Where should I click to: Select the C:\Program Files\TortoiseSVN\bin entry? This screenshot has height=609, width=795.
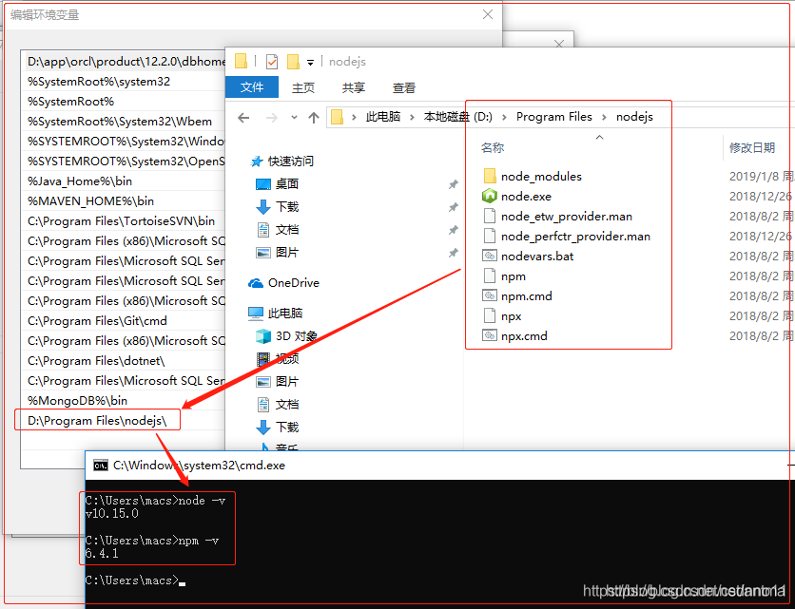click(124, 221)
